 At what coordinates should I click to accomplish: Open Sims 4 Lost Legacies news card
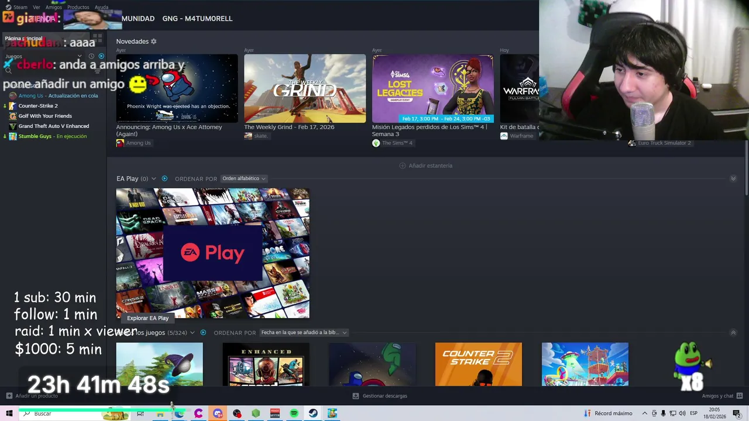pyautogui.click(x=433, y=88)
